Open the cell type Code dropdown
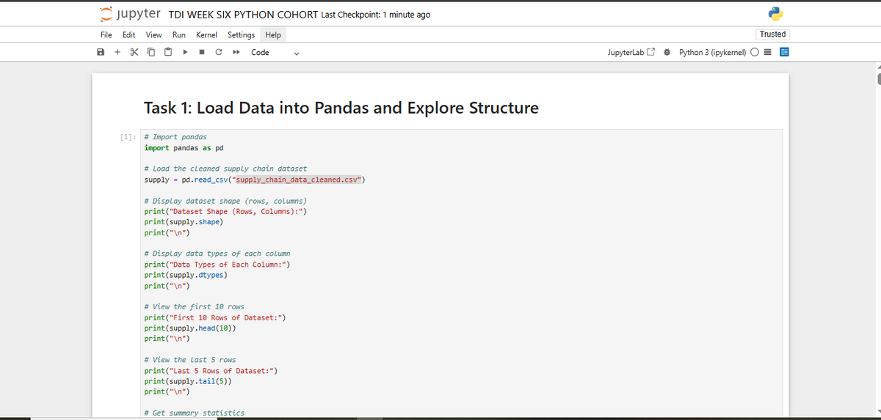Image resolution: width=881 pixels, height=420 pixels. pyautogui.click(x=275, y=53)
